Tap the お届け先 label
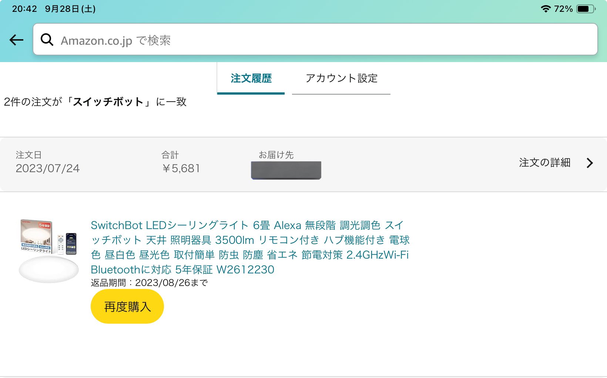This screenshot has height=378, width=607. coord(276,155)
